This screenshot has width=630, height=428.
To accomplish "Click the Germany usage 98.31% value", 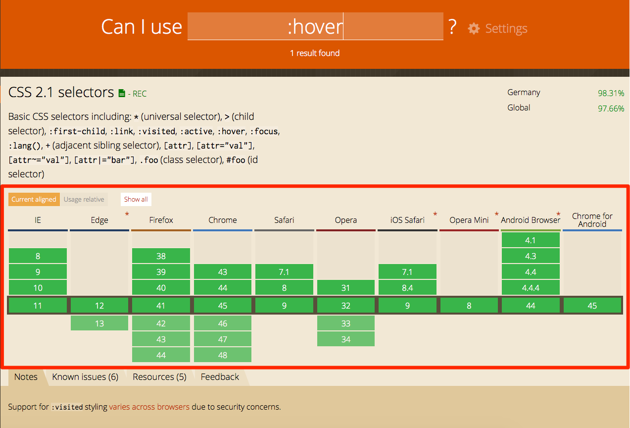I will [611, 93].
